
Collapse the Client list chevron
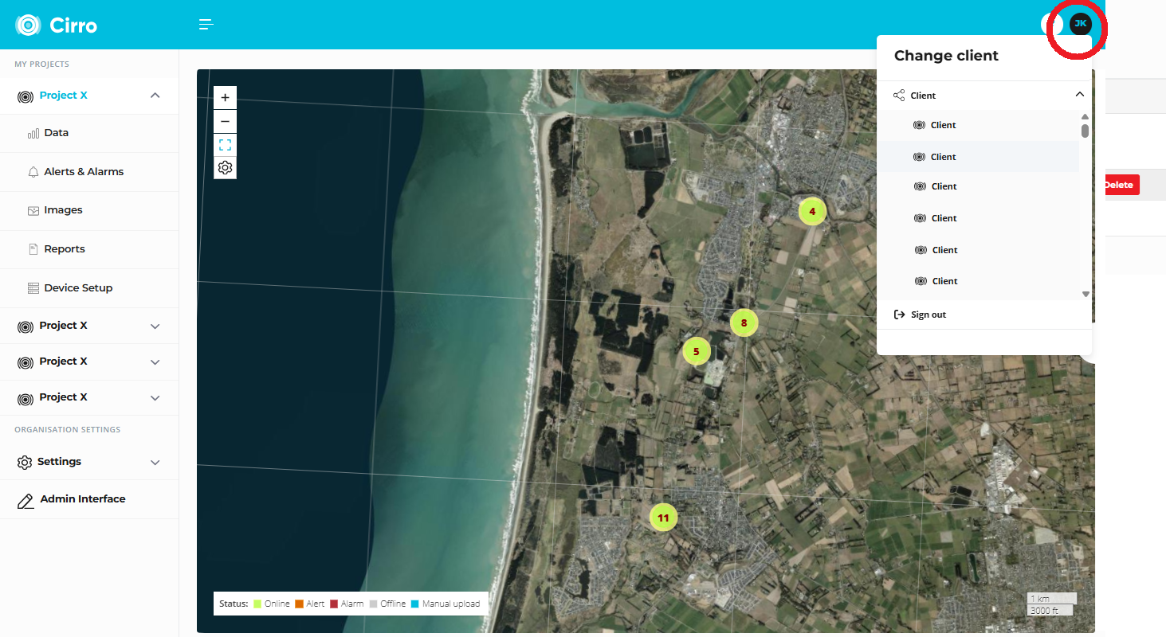[x=1079, y=95]
